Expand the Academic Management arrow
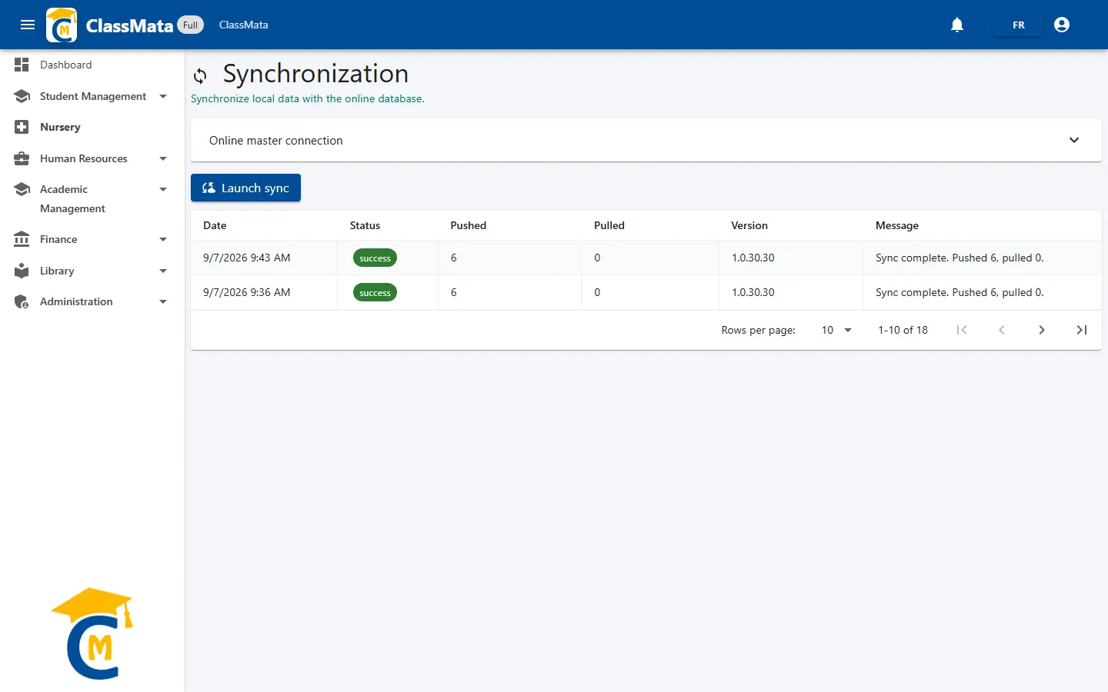 point(163,189)
